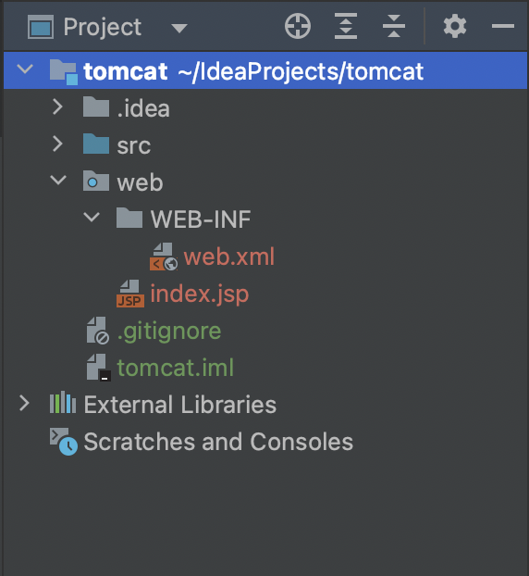Click the web.xml file icon
This screenshot has height=576, width=529.
[x=164, y=257]
